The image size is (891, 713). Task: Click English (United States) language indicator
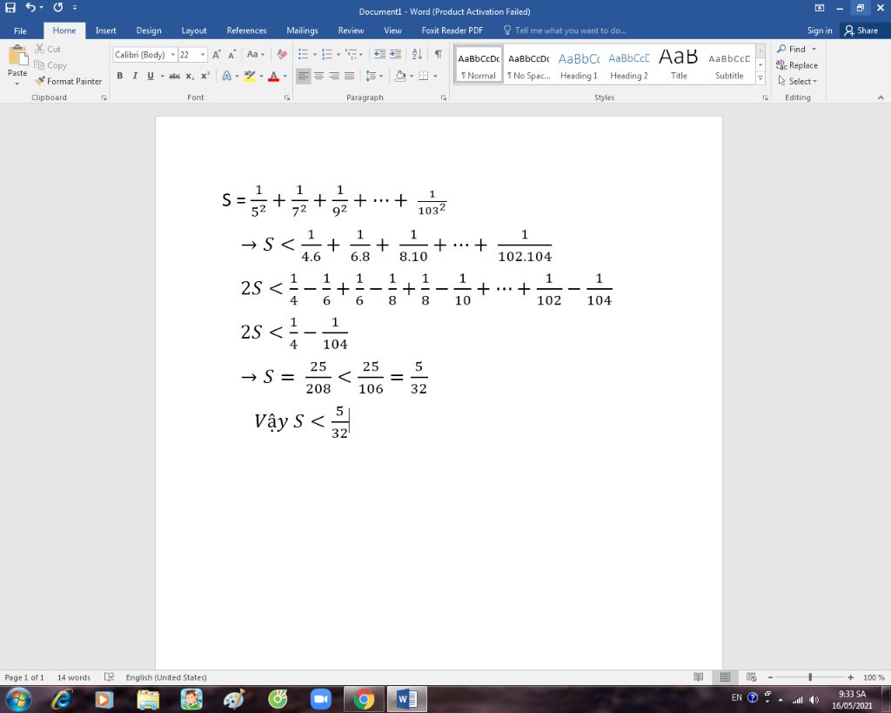tap(166, 677)
